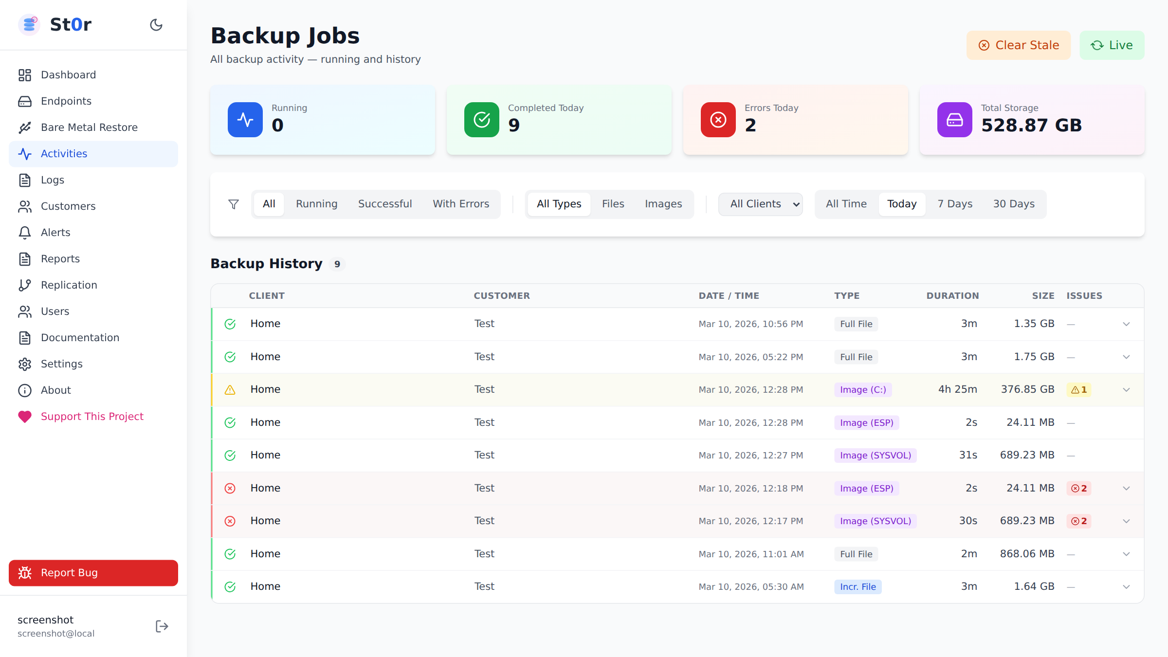This screenshot has height=657, width=1168.
Task: Open the Support This Project link
Action: 92,416
